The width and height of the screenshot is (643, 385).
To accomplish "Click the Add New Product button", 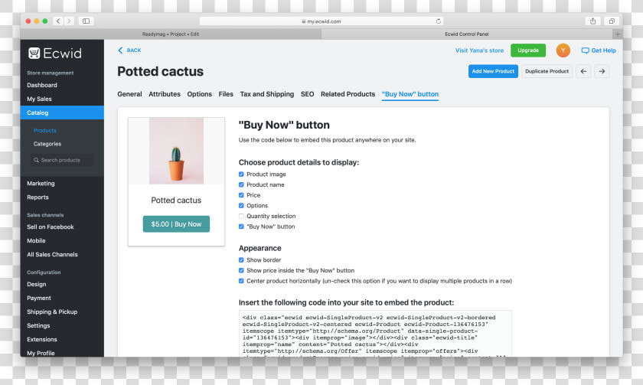I will point(493,71).
